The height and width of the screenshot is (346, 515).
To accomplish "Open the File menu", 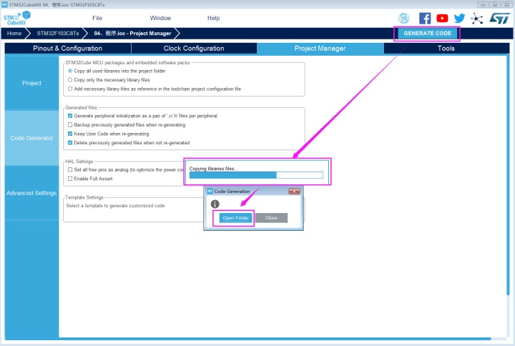I will pos(97,18).
